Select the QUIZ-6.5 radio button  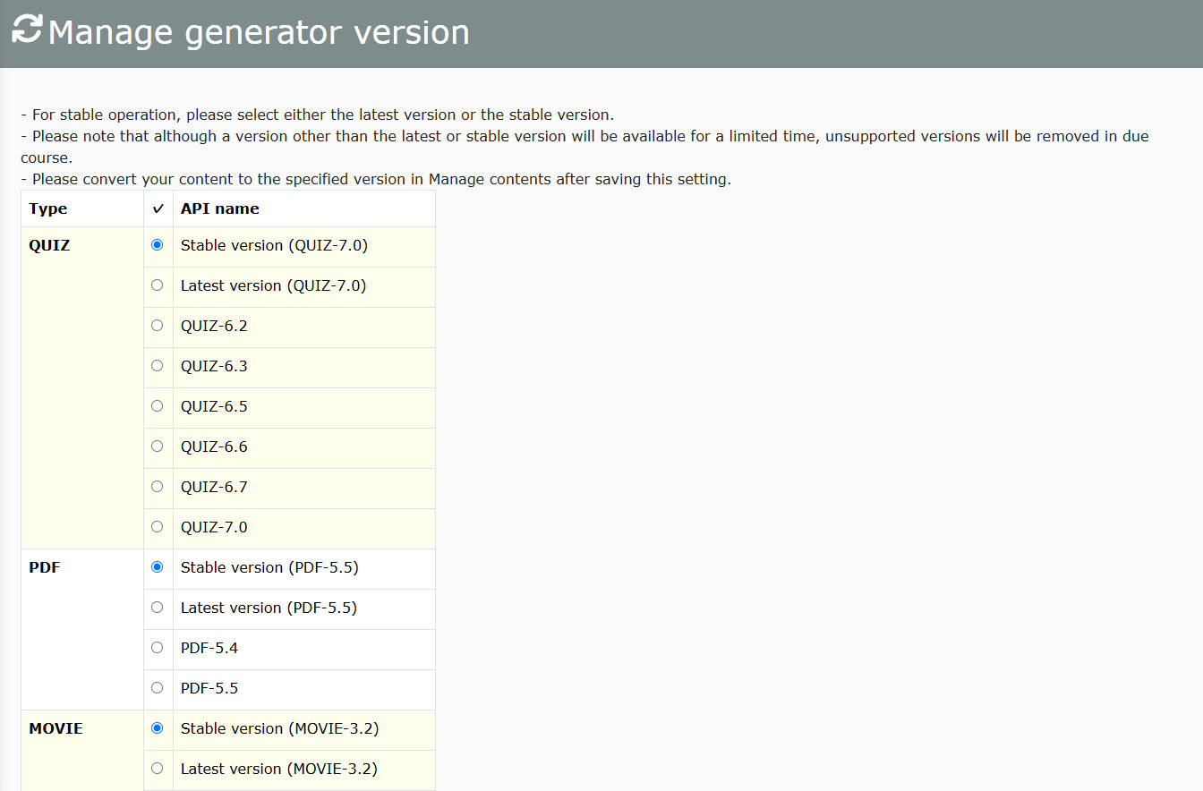point(158,406)
